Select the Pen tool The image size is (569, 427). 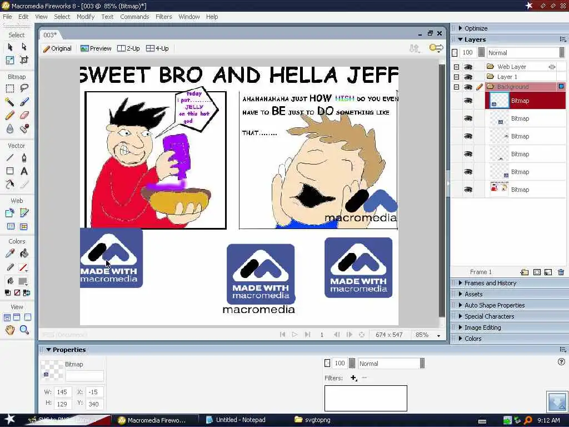24,157
